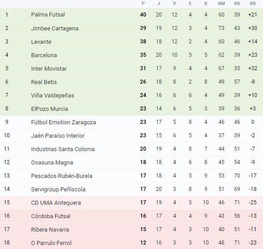
Task: Sort by the P points column header
Action: coord(143,4)
